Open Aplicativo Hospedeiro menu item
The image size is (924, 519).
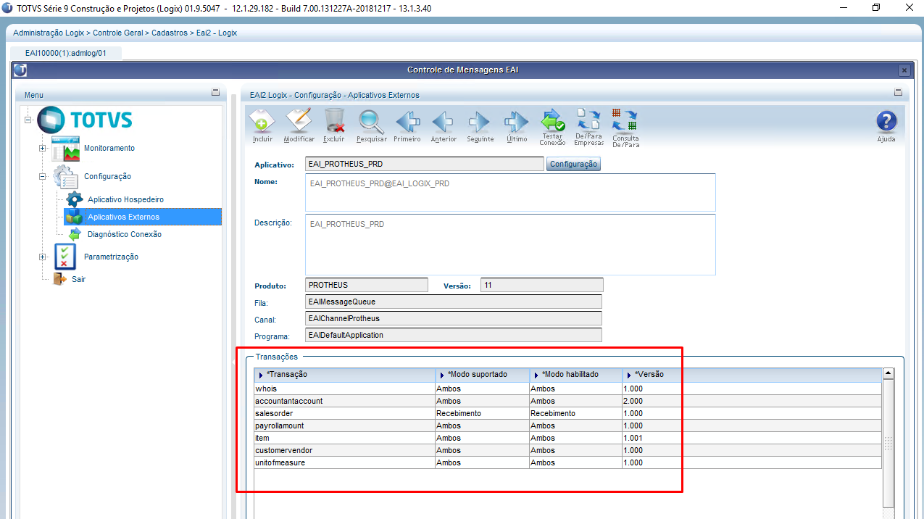pos(125,199)
